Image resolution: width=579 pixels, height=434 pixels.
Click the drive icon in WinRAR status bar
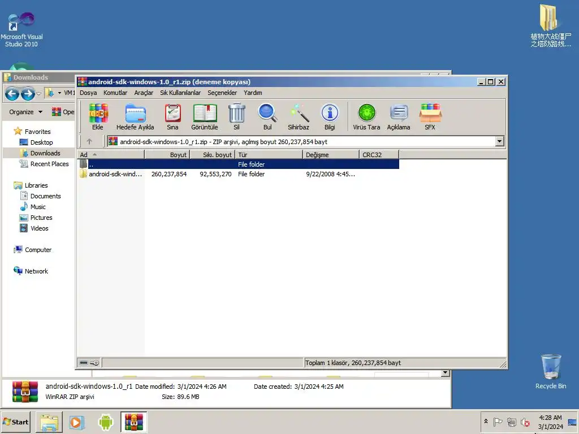tap(84, 363)
